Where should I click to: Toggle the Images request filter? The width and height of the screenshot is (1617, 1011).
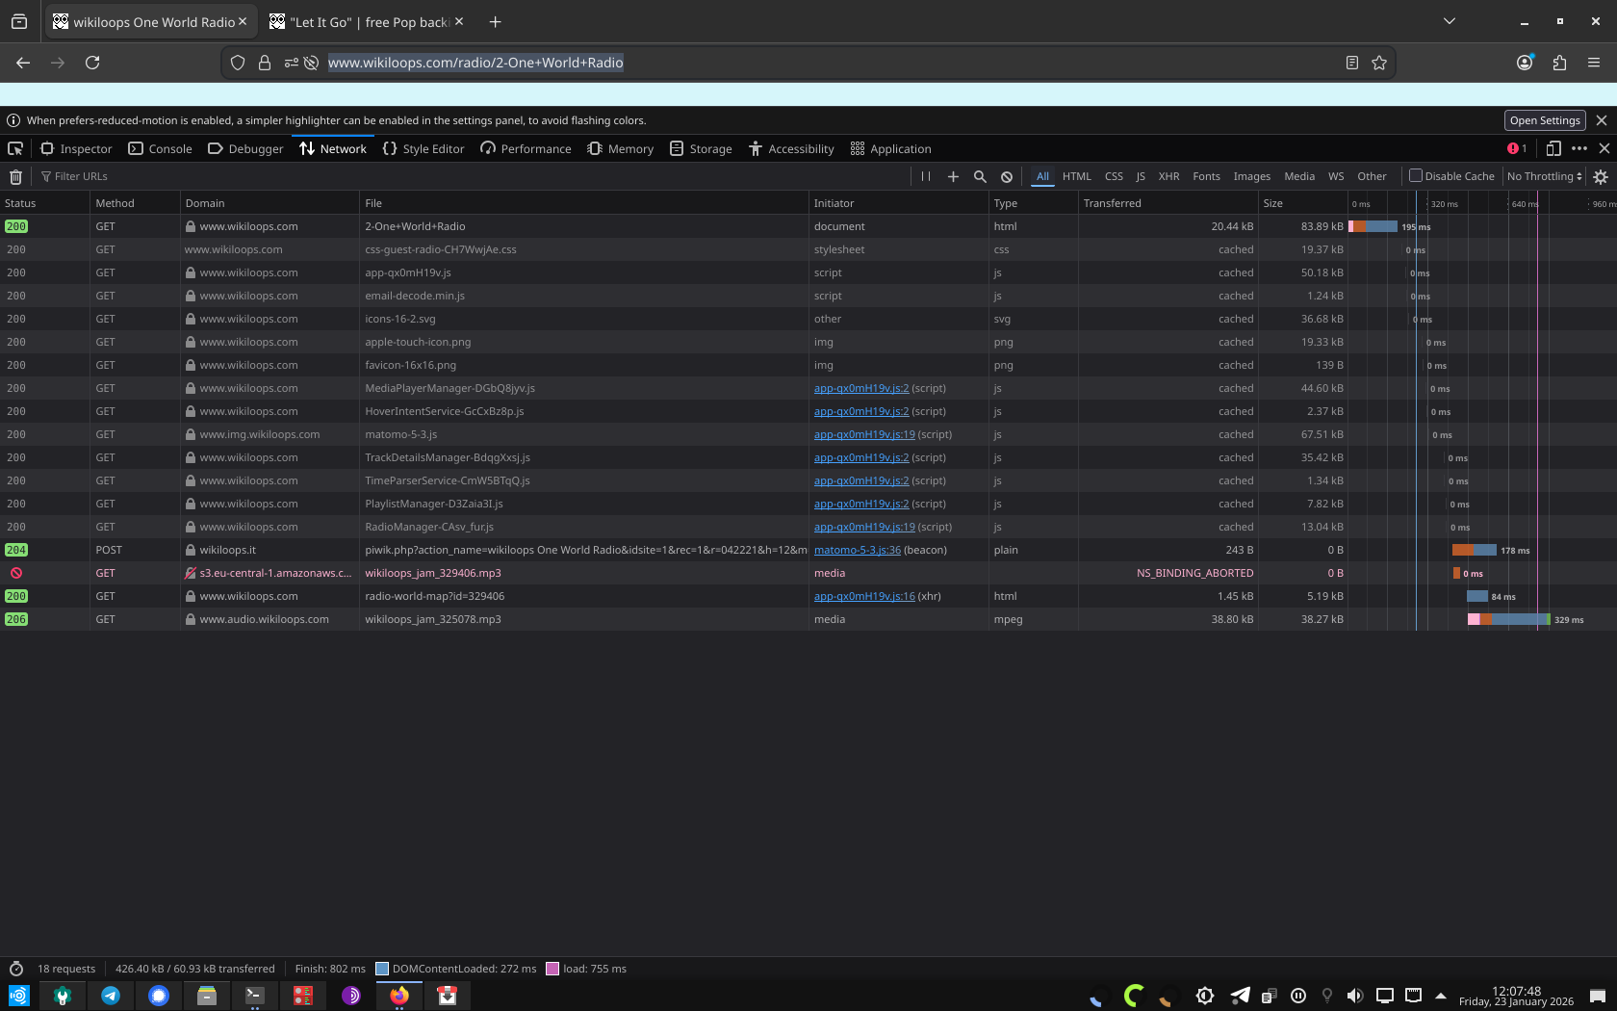[x=1251, y=176]
